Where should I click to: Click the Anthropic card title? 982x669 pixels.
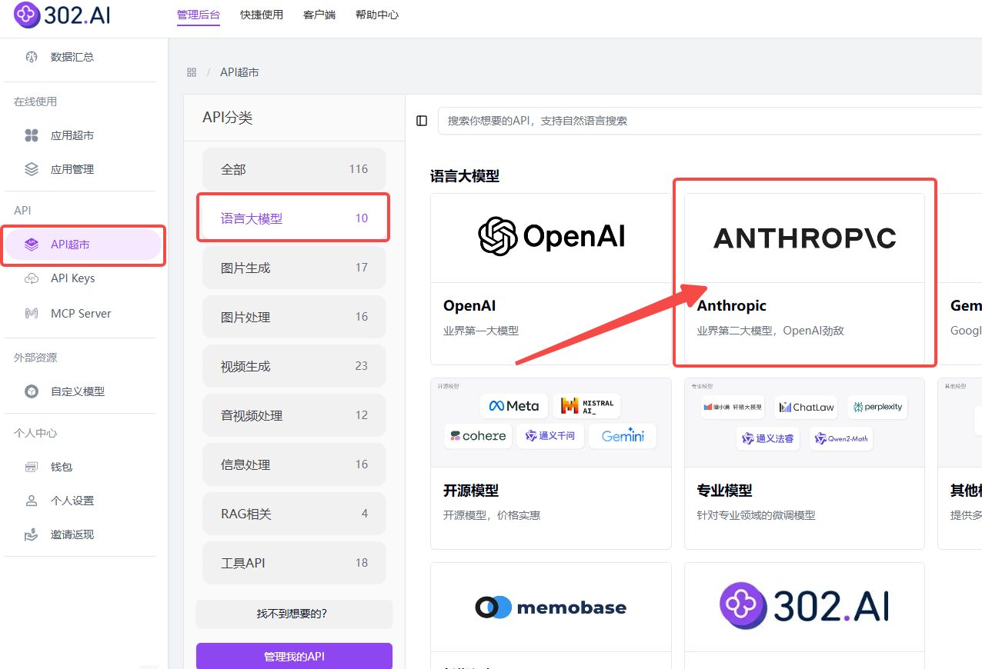tap(732, 306)
